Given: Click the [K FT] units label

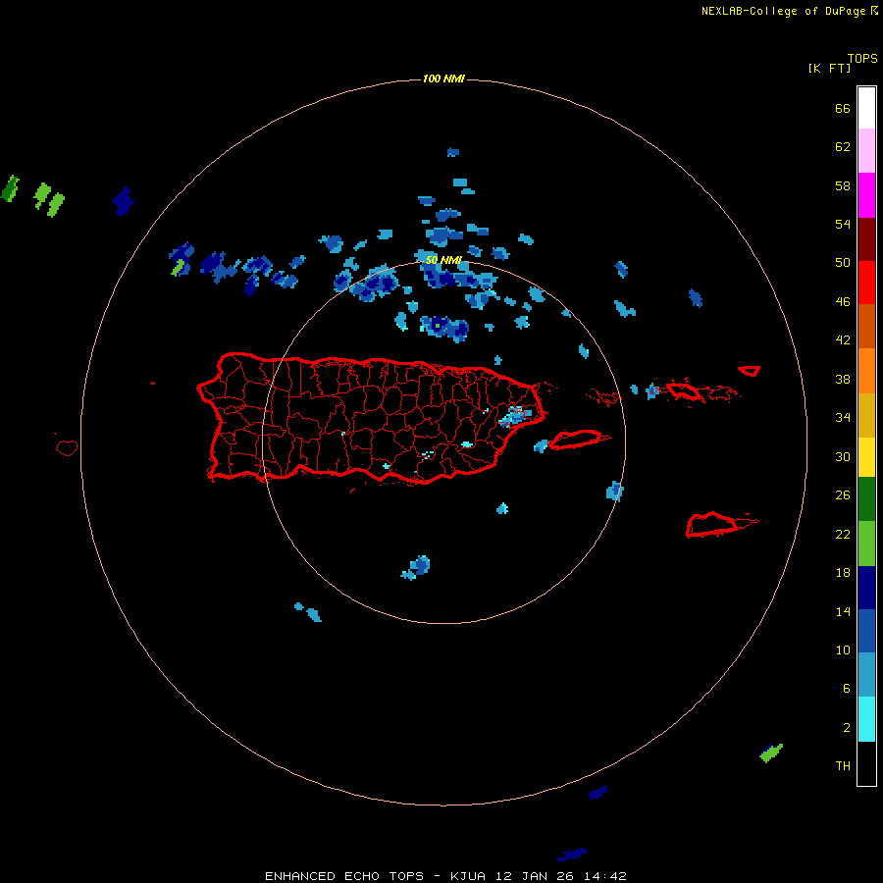Looking at the screenshot, I should coord(829,68).
